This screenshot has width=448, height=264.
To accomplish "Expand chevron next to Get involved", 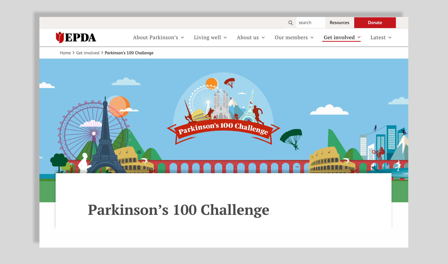I will (359, 37).
